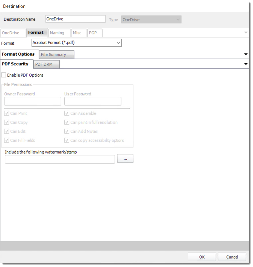Uncheck Can print in full resolution
Screen dimensions: 253x267
pos(67,122)
